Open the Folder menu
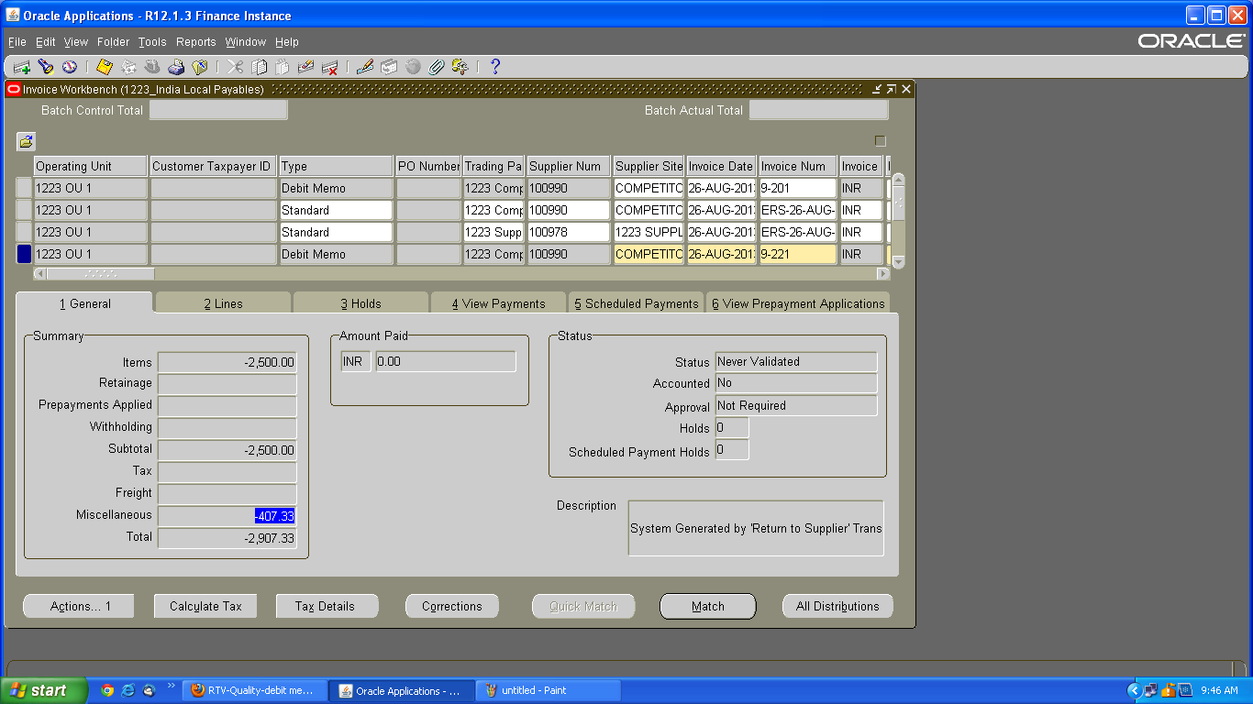 (114, 42)
